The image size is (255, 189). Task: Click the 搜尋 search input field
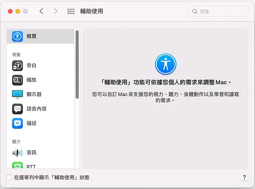coord(219,11)
